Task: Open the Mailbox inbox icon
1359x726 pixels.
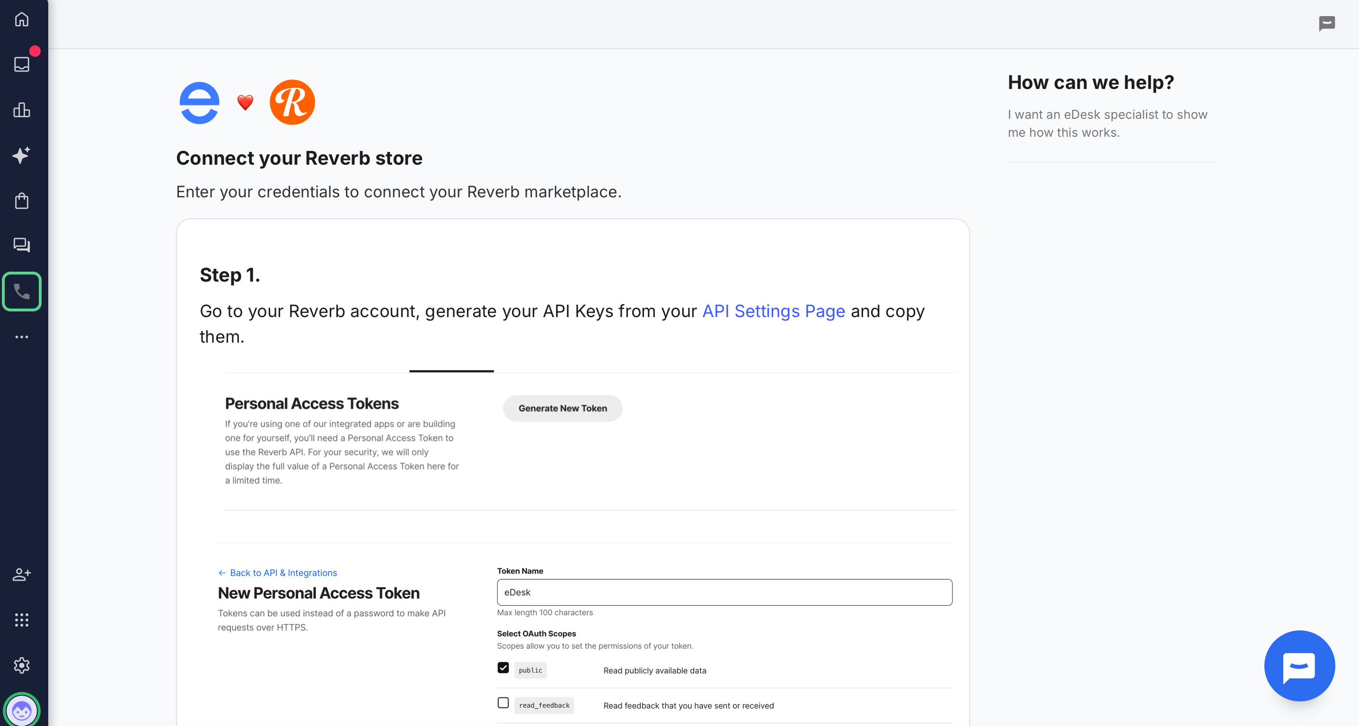Action: click(x=22, y=64)
